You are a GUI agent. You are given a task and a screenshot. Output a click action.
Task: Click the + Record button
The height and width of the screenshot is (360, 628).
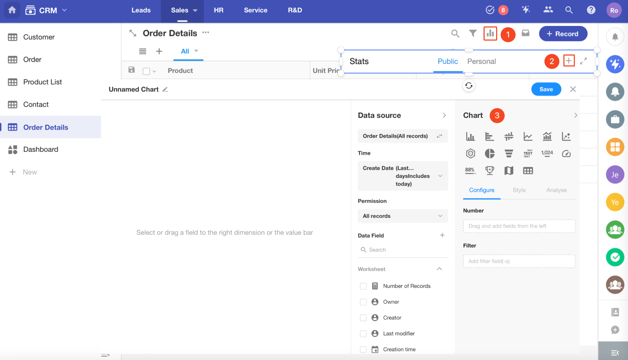point(563,34)
